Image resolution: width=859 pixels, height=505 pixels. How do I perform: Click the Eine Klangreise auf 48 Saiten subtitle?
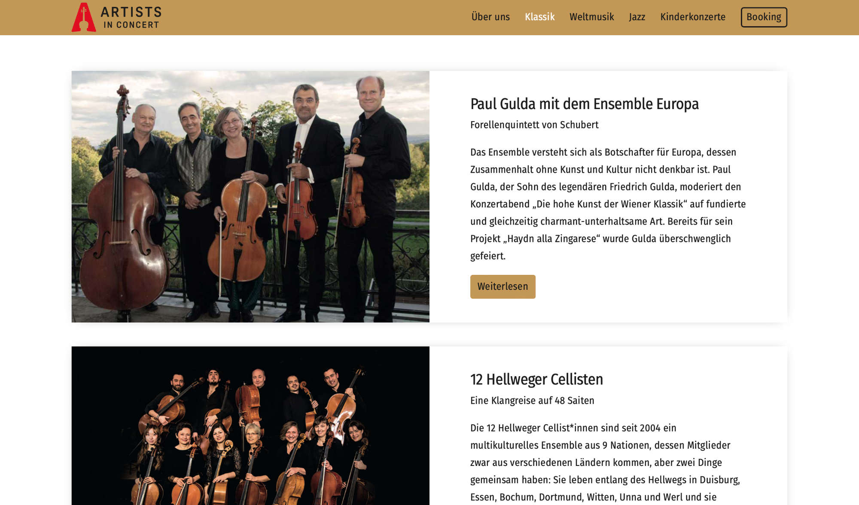tap(532, 401)
